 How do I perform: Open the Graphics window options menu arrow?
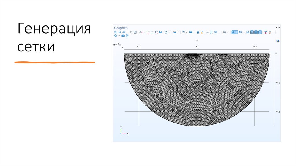pos(276,28)
